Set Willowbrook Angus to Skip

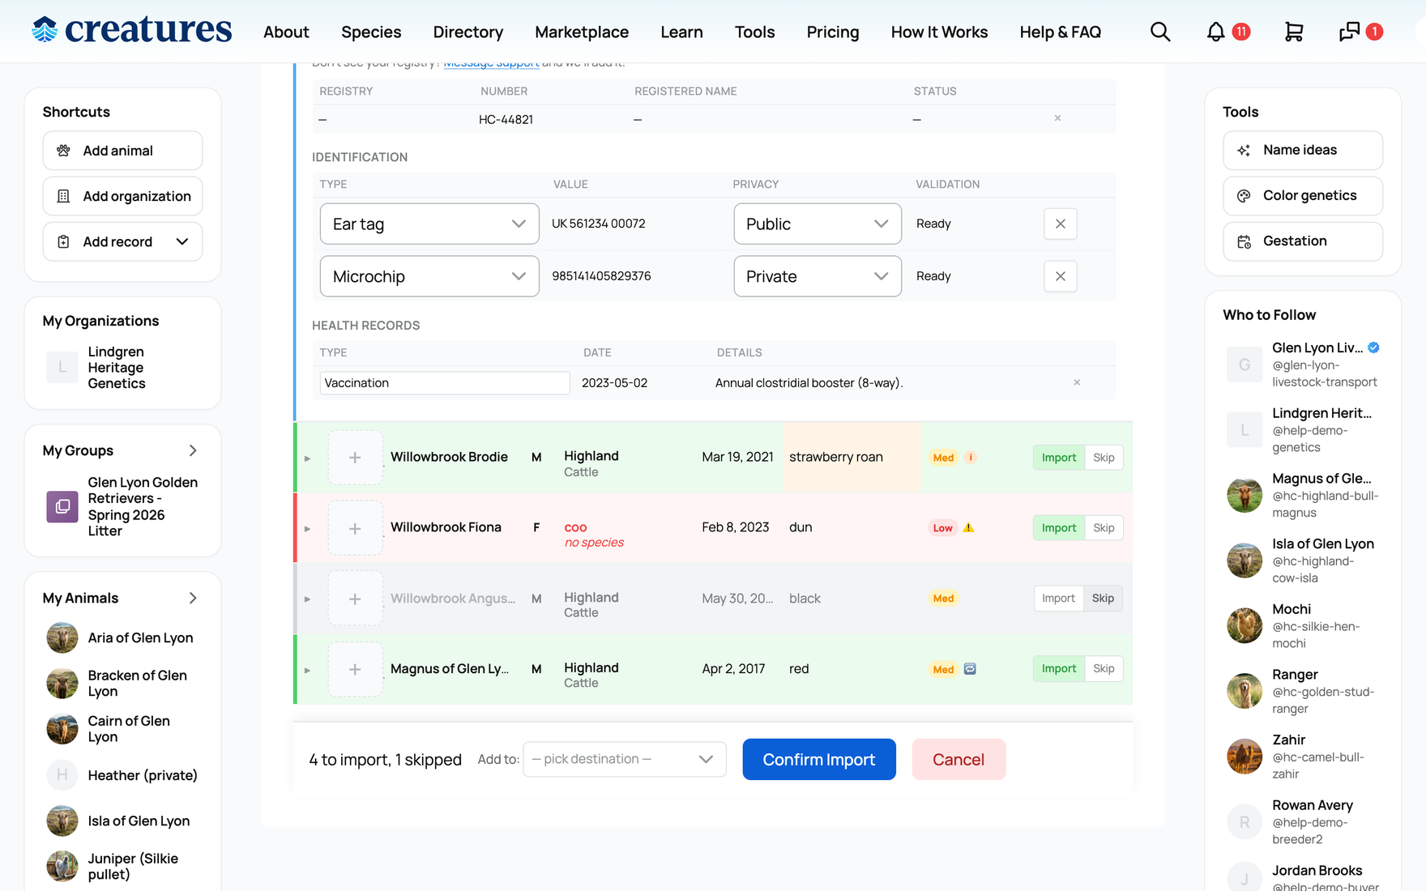1104,599
